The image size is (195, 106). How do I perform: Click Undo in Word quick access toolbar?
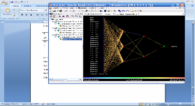[16, 2]
